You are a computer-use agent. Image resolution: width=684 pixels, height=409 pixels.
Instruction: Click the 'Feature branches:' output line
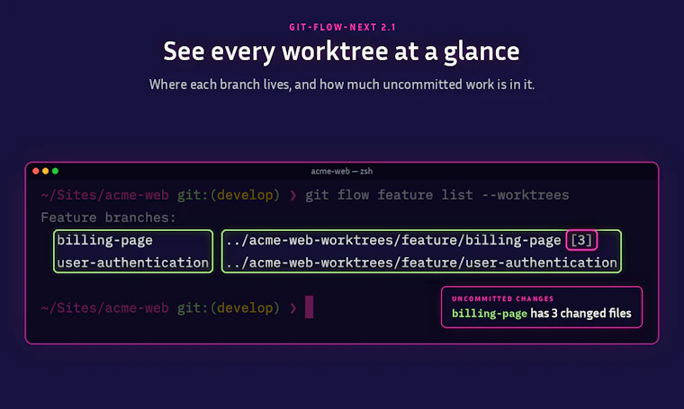(108, 218)
